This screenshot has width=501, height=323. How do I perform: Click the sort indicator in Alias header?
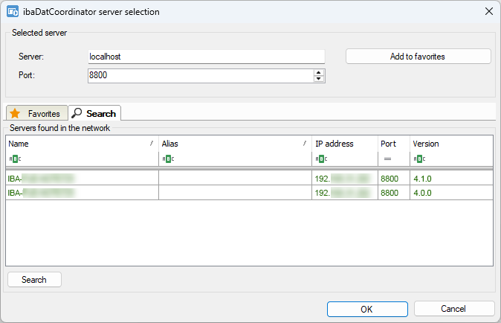305,144
